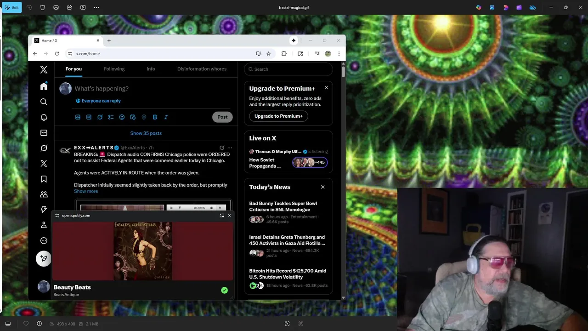Open the Messages envelope in X sidebar
Screen dimensions: 588x331
(x=44, y=133)
